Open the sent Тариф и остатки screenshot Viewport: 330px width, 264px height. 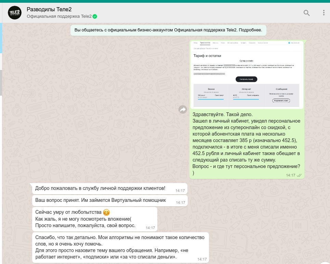[247, 74]
